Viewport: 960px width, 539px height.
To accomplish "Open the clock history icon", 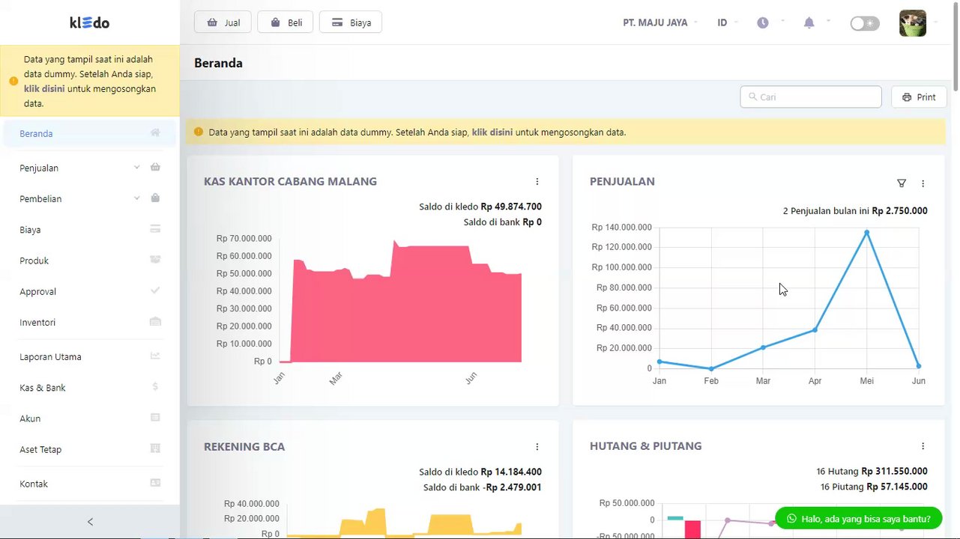I will pos(762,23).
